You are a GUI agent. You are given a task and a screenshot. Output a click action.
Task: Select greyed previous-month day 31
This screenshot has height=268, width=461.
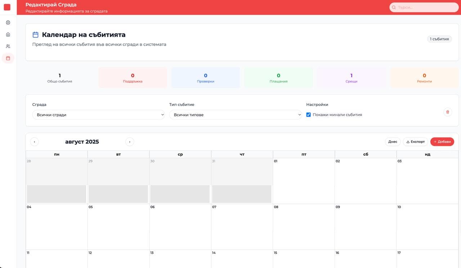coord(242,181)
